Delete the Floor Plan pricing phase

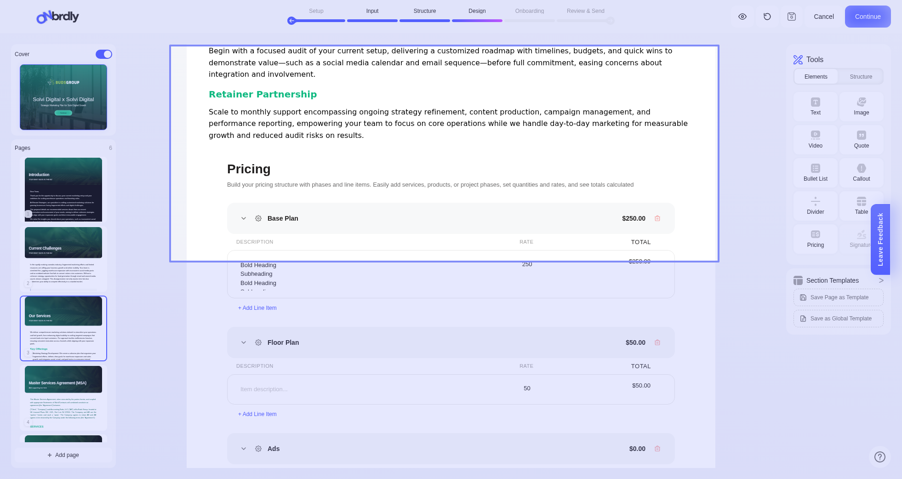click(x=657, y=342)
